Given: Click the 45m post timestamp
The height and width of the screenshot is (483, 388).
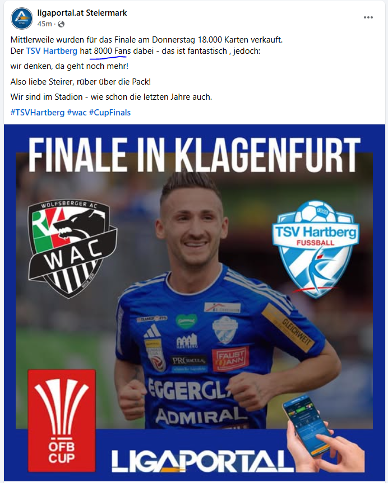Looking at the screenshot, I should coord(44,24).
